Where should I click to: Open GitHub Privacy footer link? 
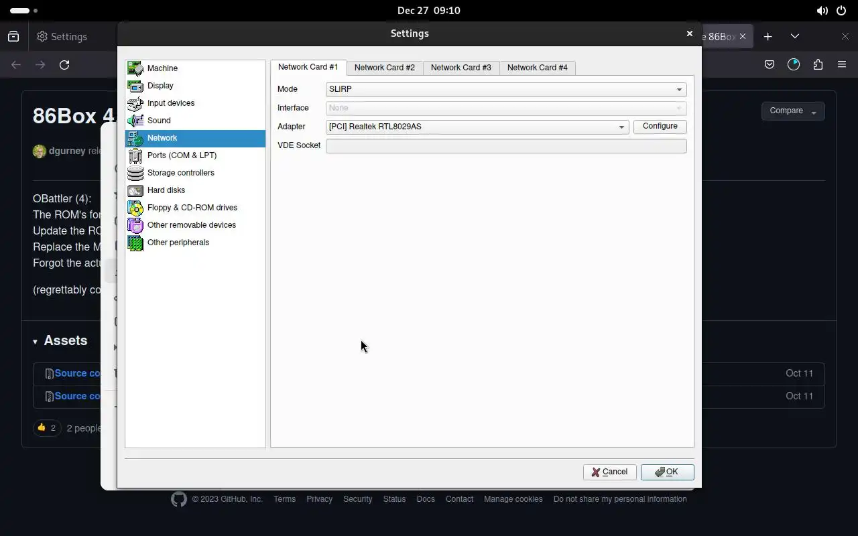(319, 499)
